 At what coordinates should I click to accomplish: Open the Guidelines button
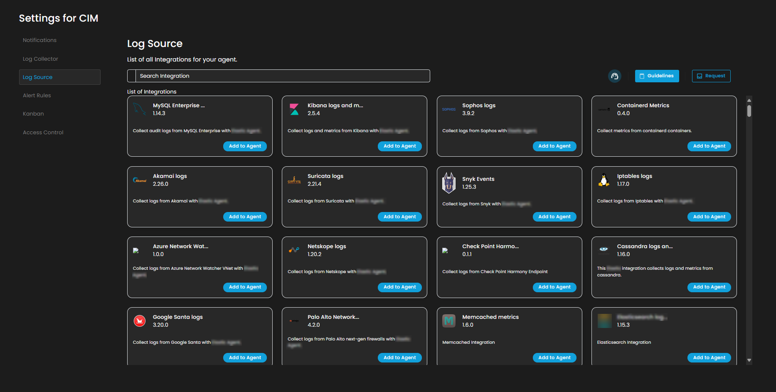pyautogui.click(x=657, y=76)
